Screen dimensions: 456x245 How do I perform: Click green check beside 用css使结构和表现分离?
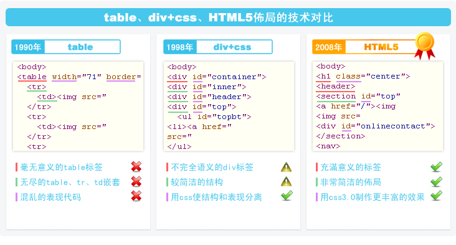coord(287,196)
